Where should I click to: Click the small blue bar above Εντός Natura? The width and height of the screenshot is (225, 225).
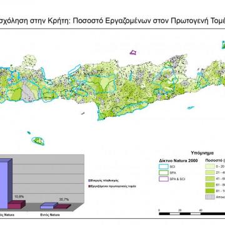(49, 206)
